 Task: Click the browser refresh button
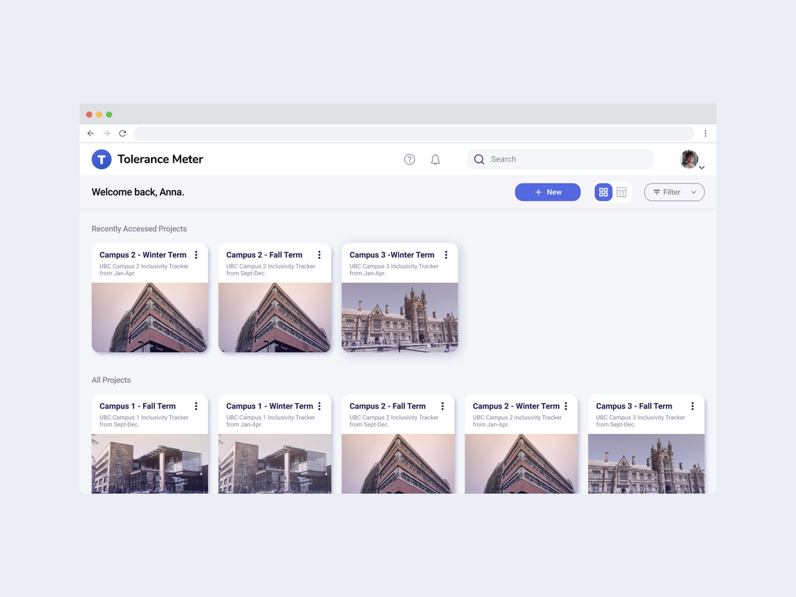point(122,133)
